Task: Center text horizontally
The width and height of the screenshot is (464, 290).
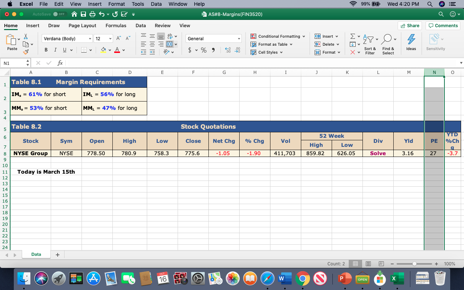Action: click(x=152, y=44)
